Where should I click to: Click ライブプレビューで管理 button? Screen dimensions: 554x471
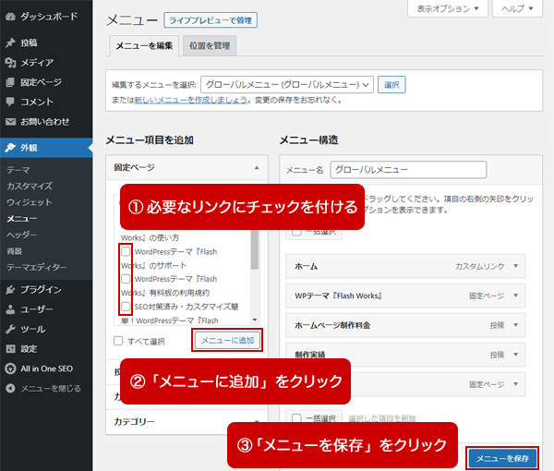point(211,20)
